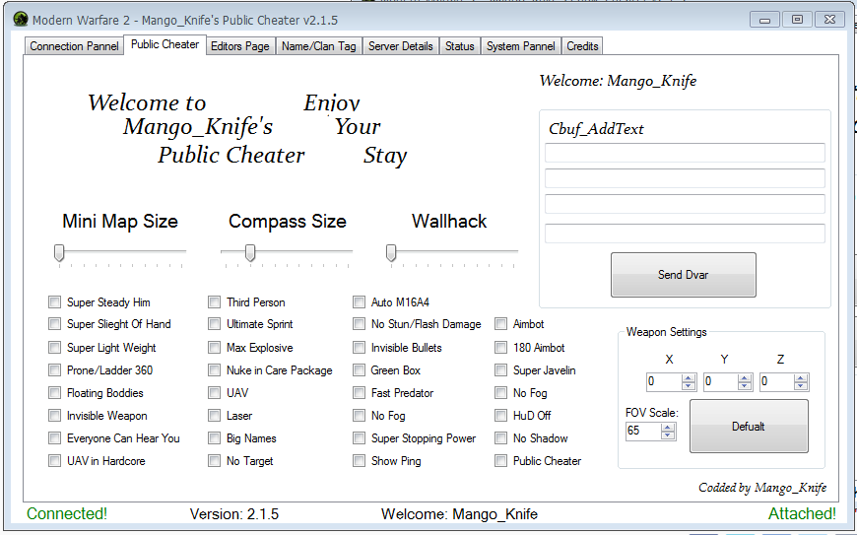
Task: Click the Defualt button
Action: (x=749, y=427)
